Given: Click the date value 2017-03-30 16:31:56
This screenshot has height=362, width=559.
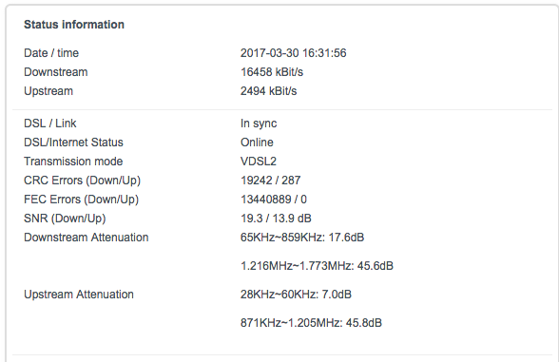Looking at the screenshot, I should click(x=293, y=53).
